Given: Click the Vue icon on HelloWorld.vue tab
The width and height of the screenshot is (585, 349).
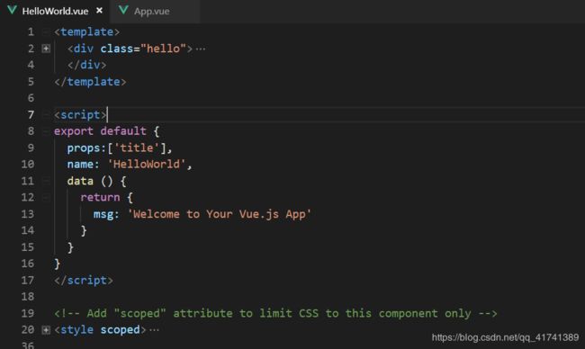Looking at the screenshot, I should point(12,10).
